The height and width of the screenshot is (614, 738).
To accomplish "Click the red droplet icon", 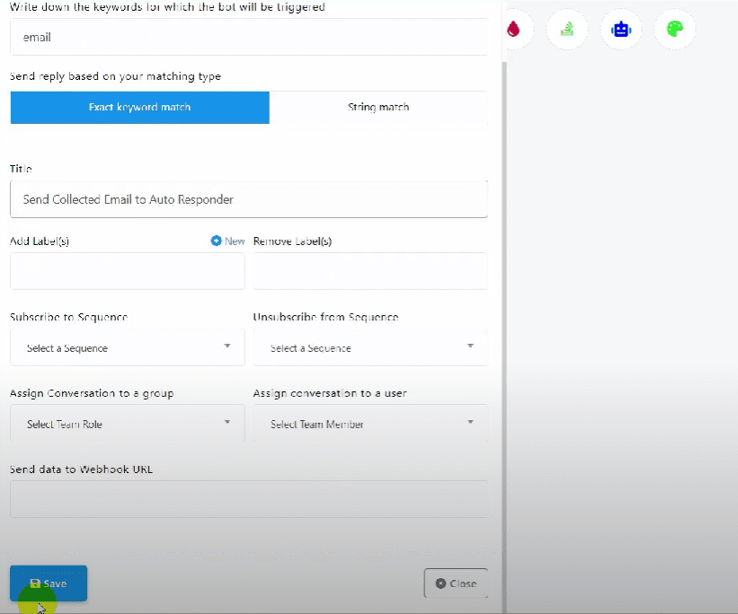I will (513, 30).
